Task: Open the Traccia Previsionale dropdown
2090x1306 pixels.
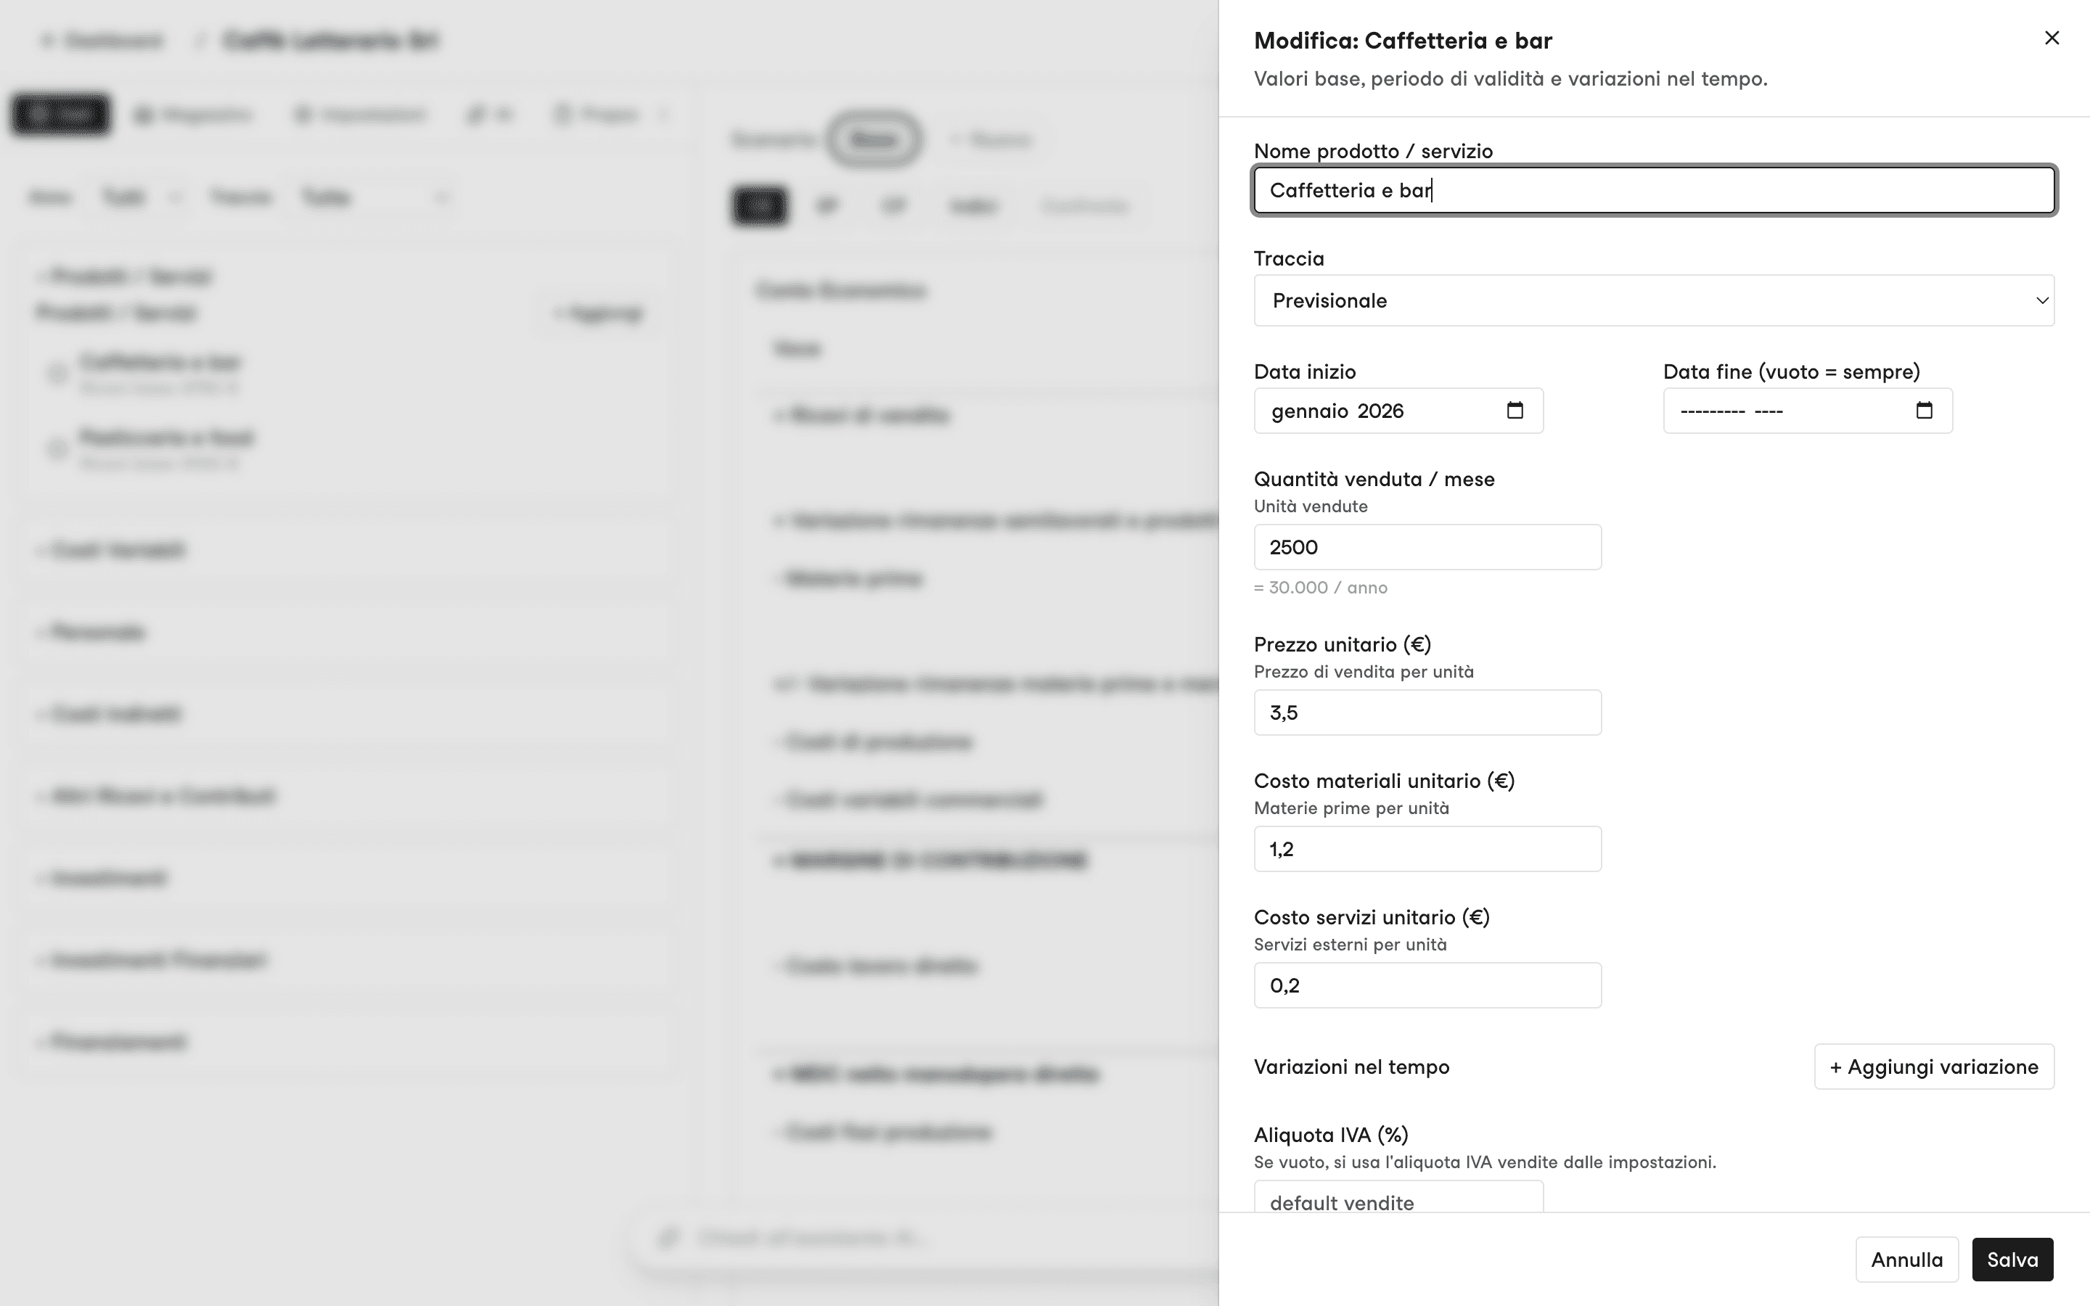Action: [x=1654, y=300]
